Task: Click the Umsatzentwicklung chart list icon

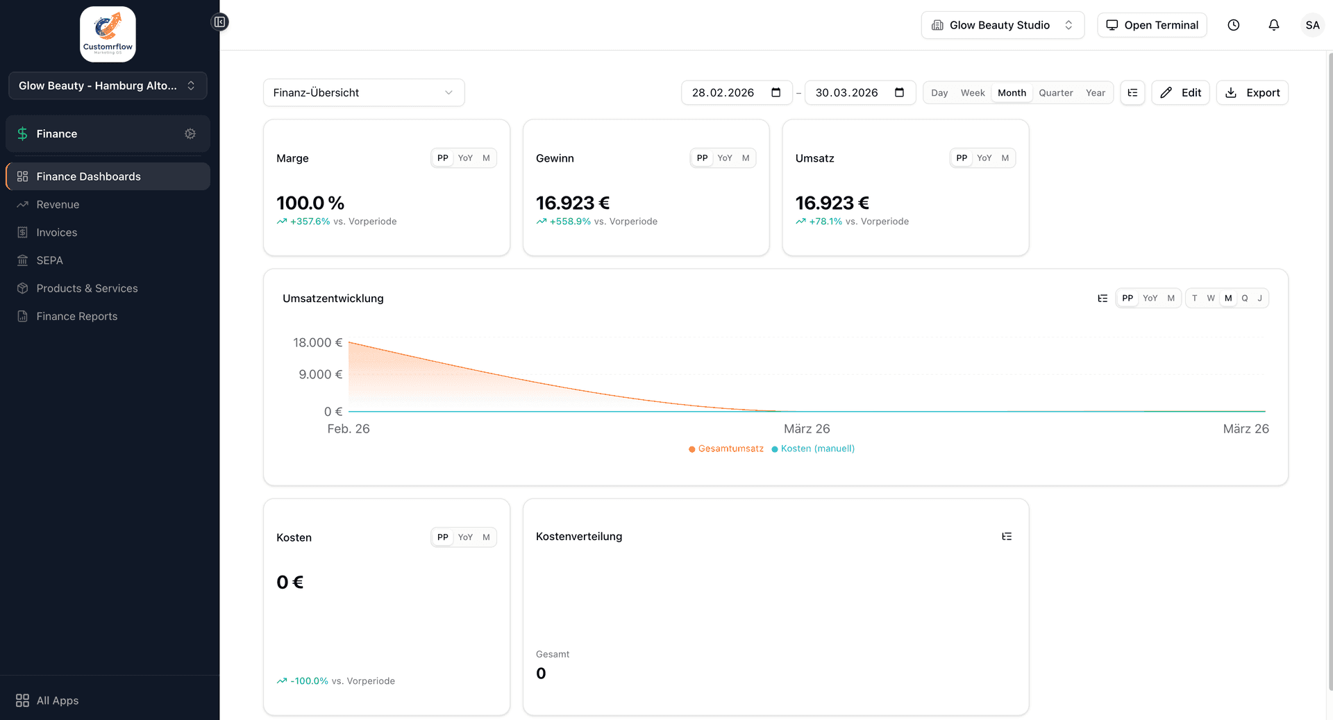Action: click(x=1102, y=299)
